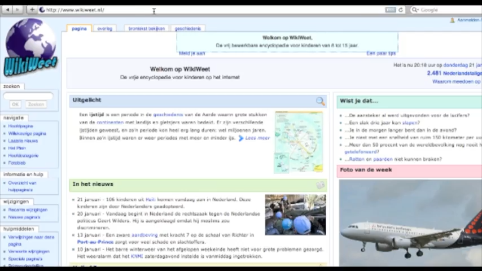
Task: Open Verwijzingen naar deze pagina link
Action: point(31,241)
